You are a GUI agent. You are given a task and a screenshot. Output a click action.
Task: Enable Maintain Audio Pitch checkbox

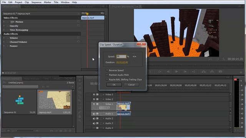coord(107,75)
